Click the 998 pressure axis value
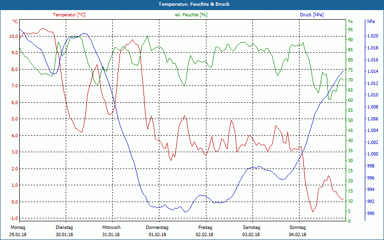Image resolution: width=384 pixels, height=240 pixels. pyautogui.click(x=371, y=166)
